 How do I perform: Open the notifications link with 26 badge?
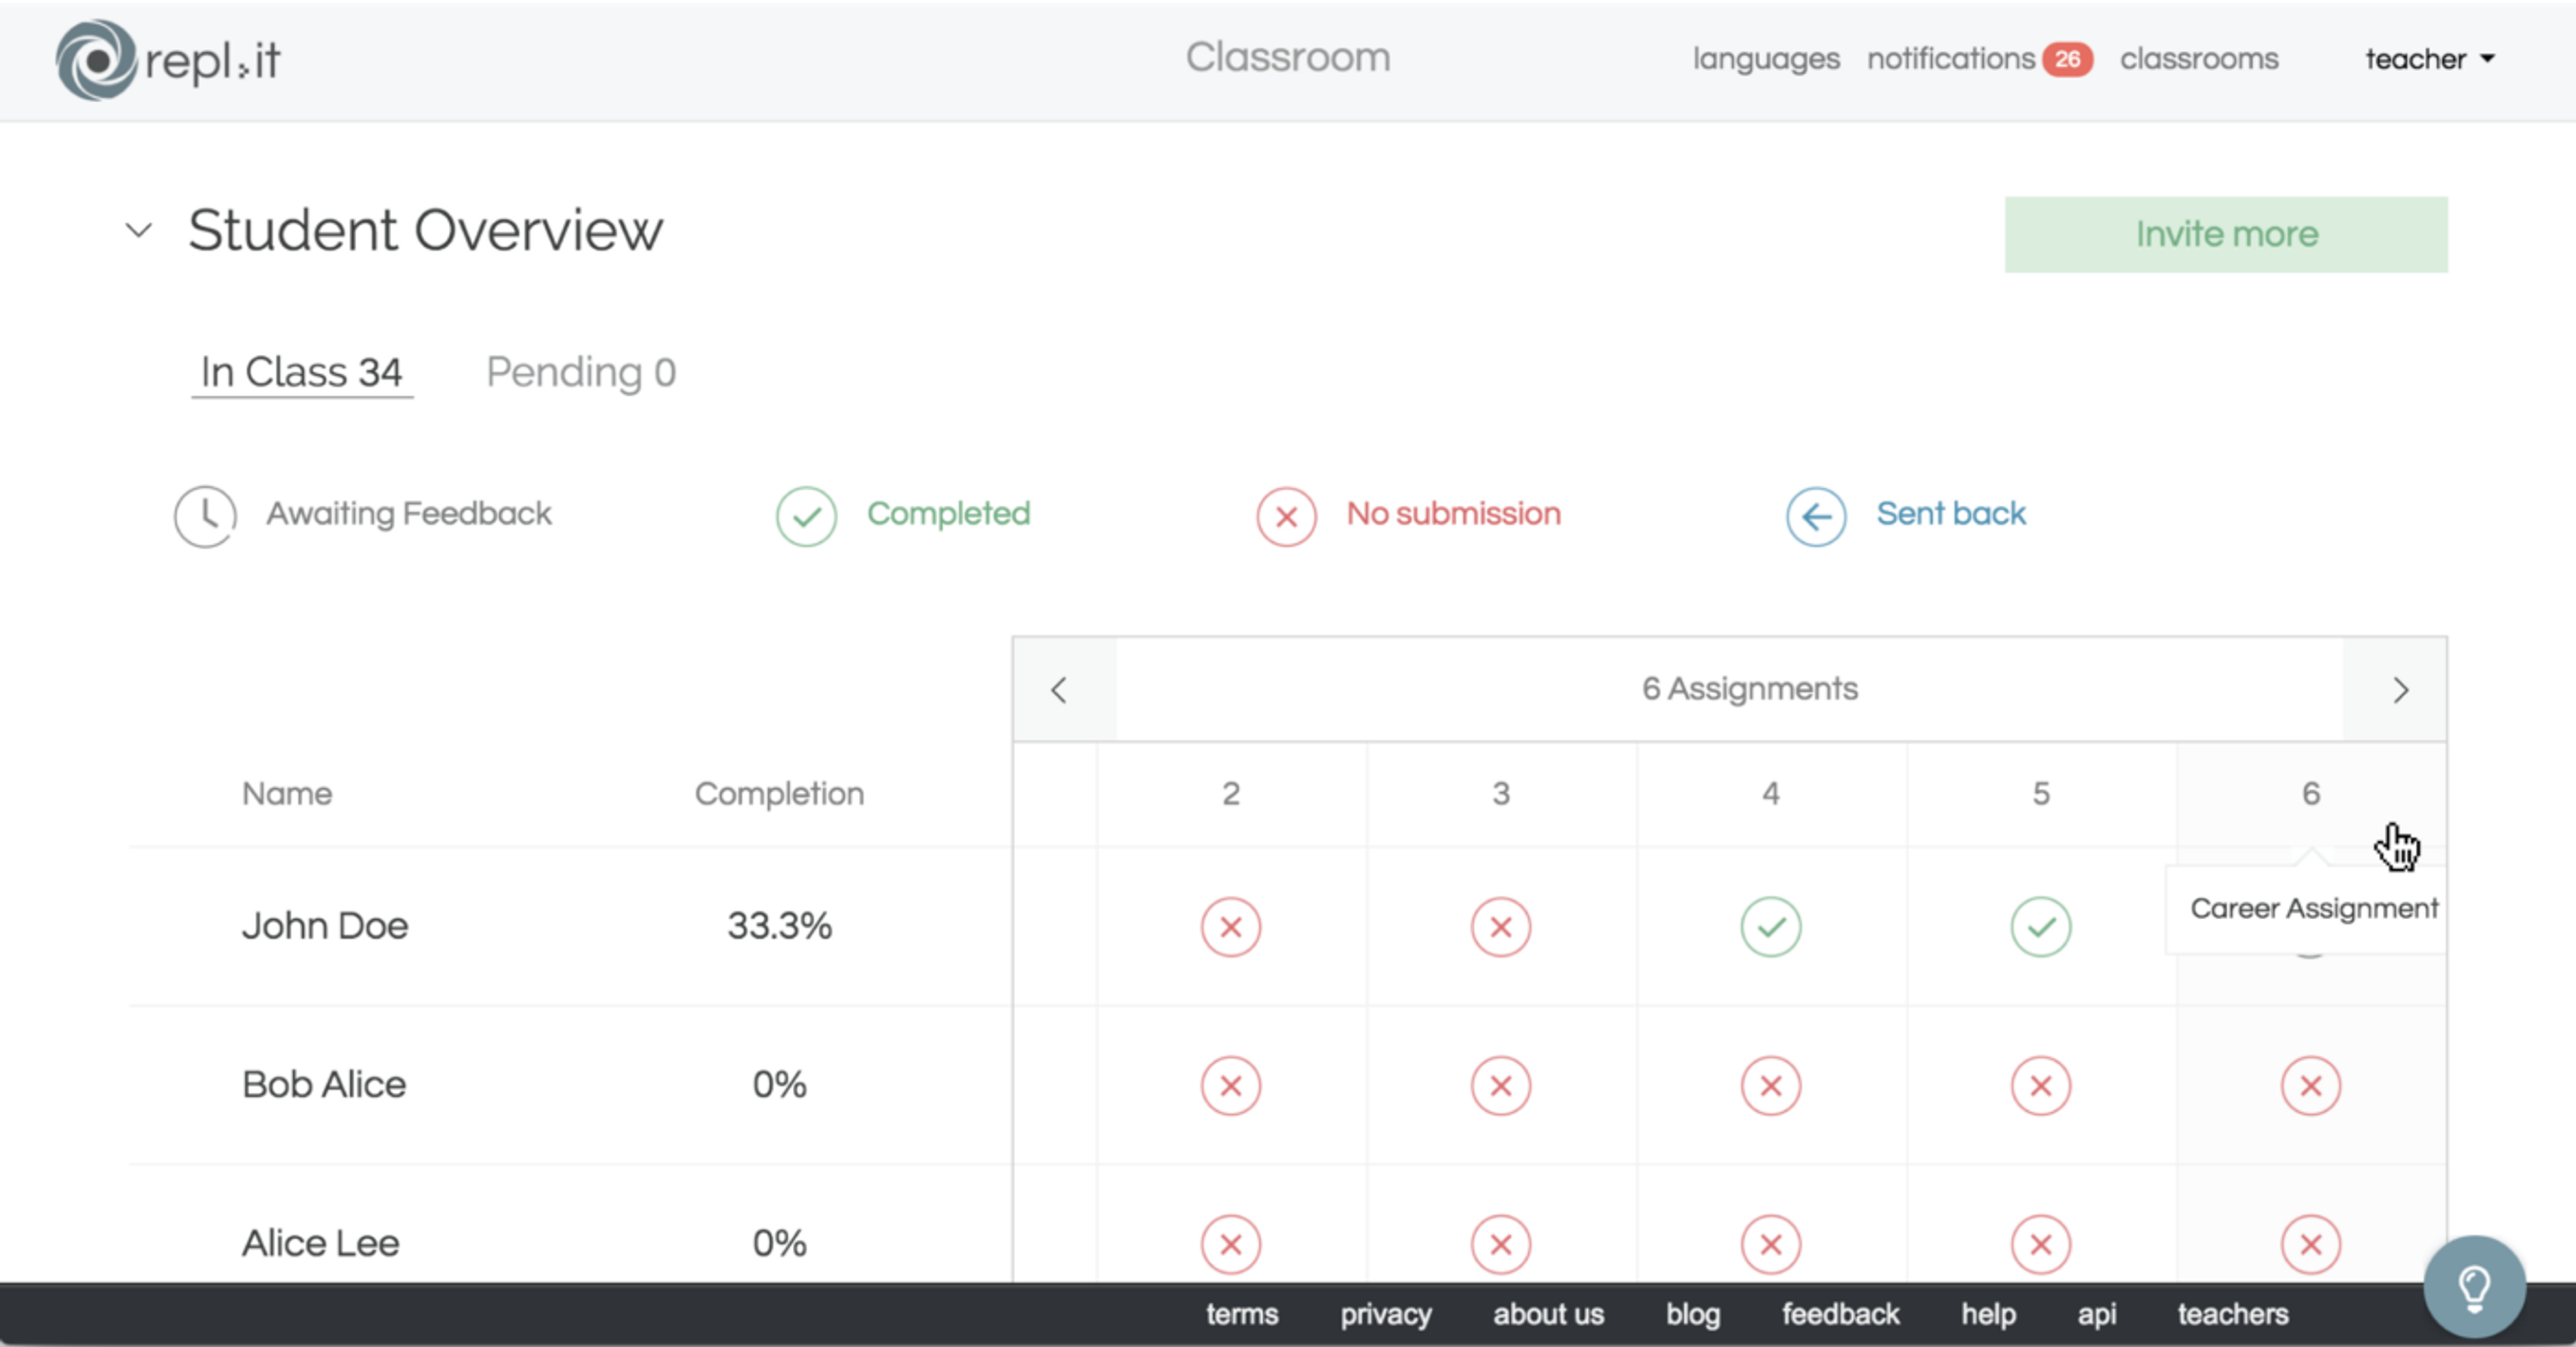click(1979, 59)
